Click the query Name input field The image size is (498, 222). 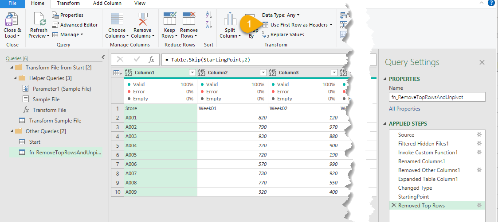click(437, 97)
